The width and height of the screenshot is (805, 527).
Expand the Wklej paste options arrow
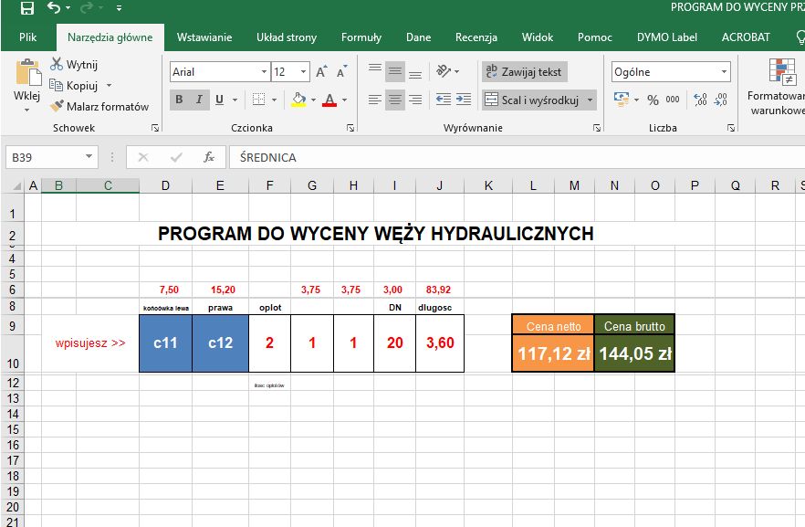[26, 110]
